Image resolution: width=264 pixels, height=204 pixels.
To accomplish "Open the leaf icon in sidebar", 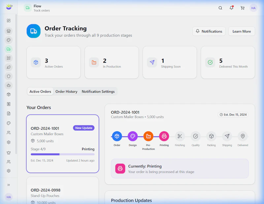I will (9, 67).
